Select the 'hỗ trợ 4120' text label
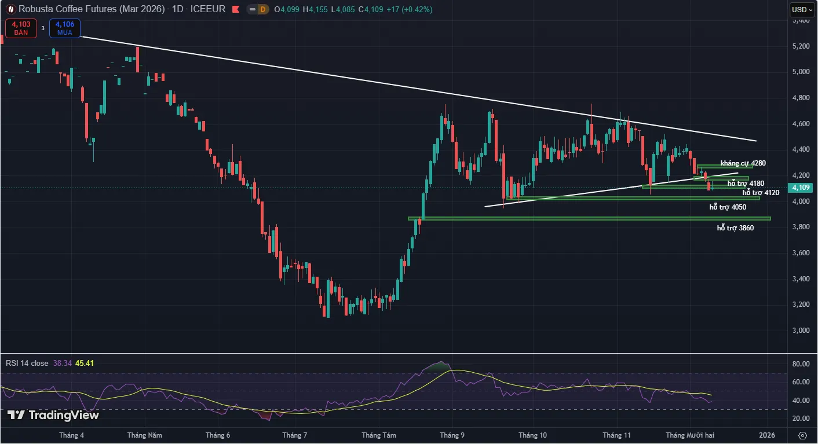This screenshot has height=444, width=818. pyautogui.click(x=761, y=192)
